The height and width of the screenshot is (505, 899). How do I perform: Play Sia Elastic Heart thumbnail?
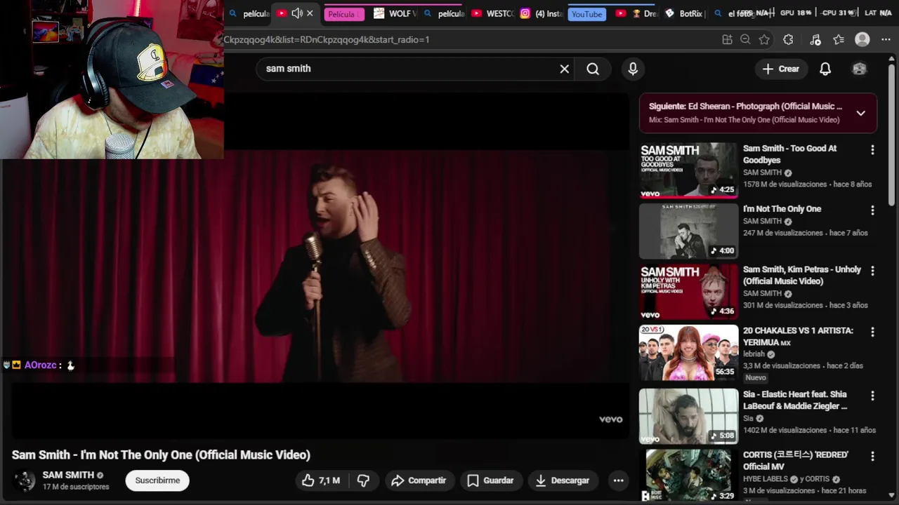(688, 417)
